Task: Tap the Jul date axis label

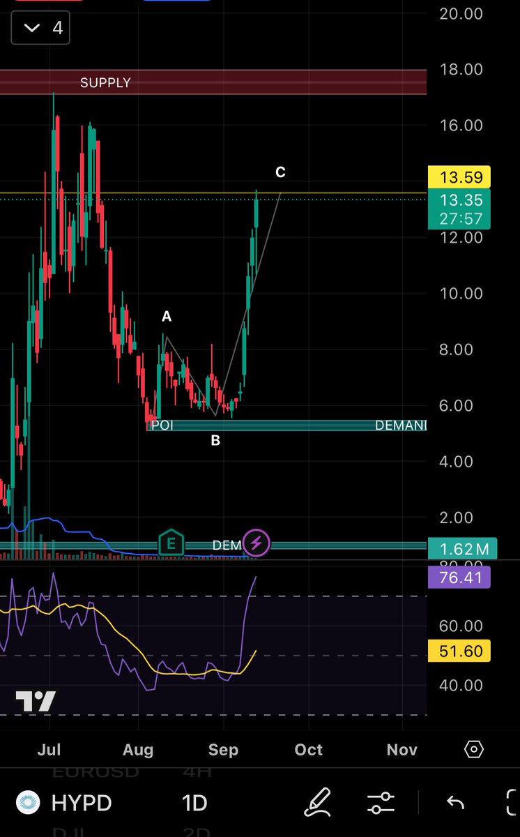Action: coord(49,750)
